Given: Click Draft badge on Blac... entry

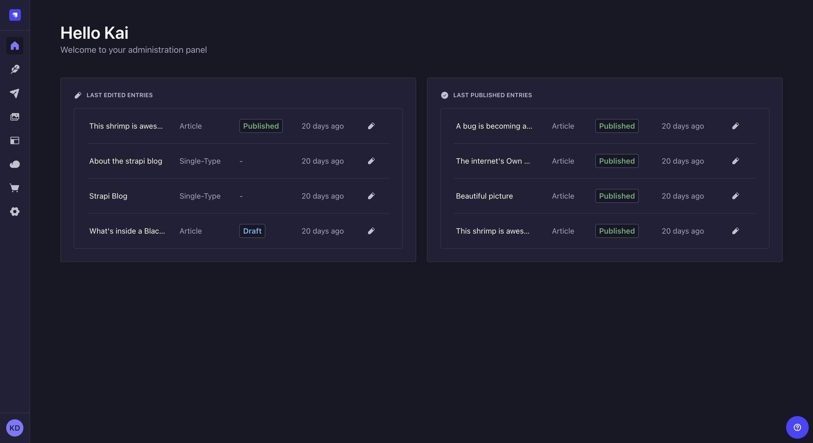Looking at the screenshot, I should [x=252, y=231].
